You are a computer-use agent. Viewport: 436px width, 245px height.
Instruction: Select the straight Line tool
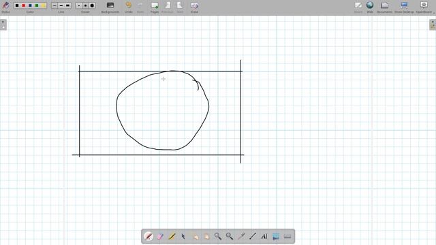click(x=253, y=236)
